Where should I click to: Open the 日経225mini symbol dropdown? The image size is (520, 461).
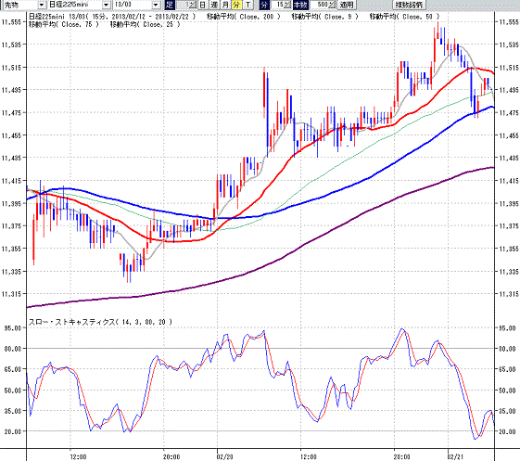click(x=106, y=5)
